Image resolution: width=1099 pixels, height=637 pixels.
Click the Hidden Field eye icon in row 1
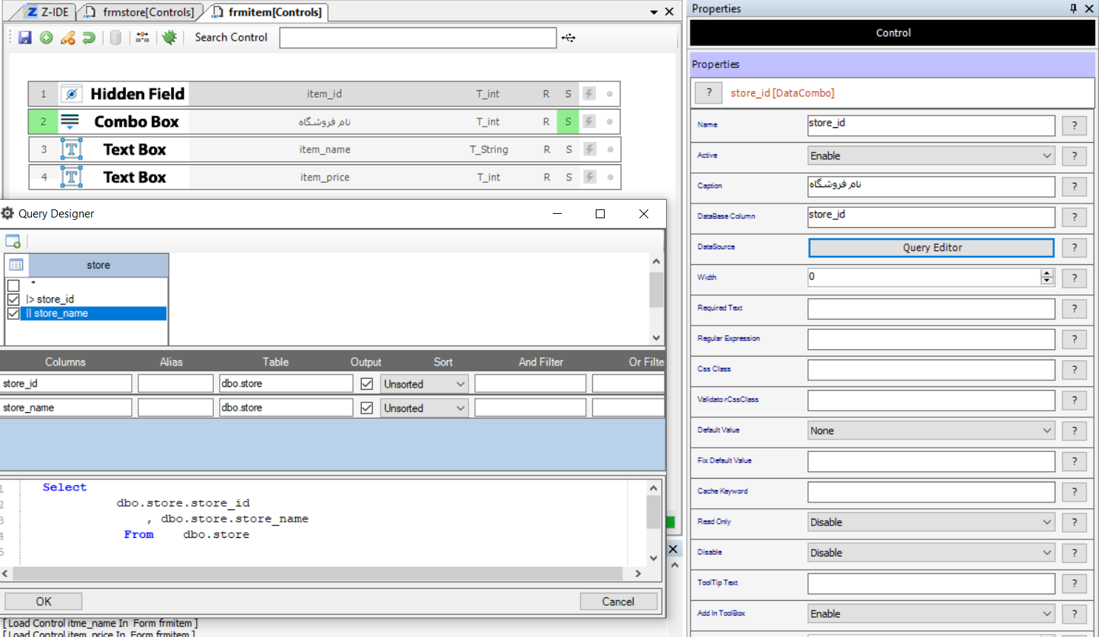click(x=71, y=94)
